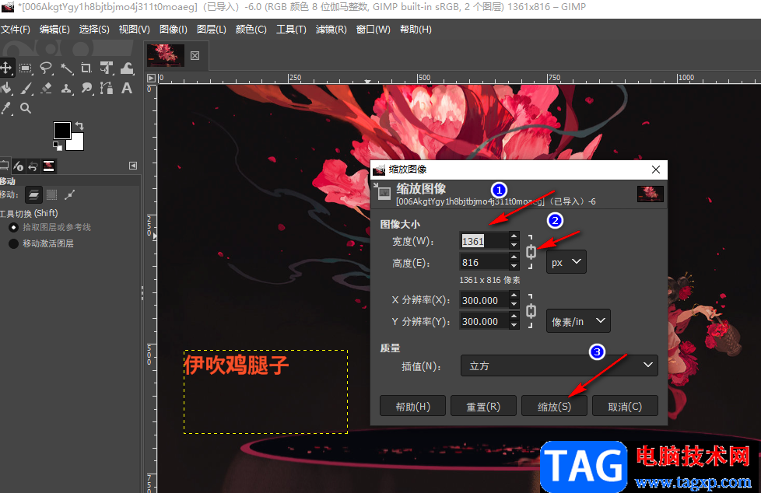Click the Scale button to apply scaling

[x=554, y=406]
